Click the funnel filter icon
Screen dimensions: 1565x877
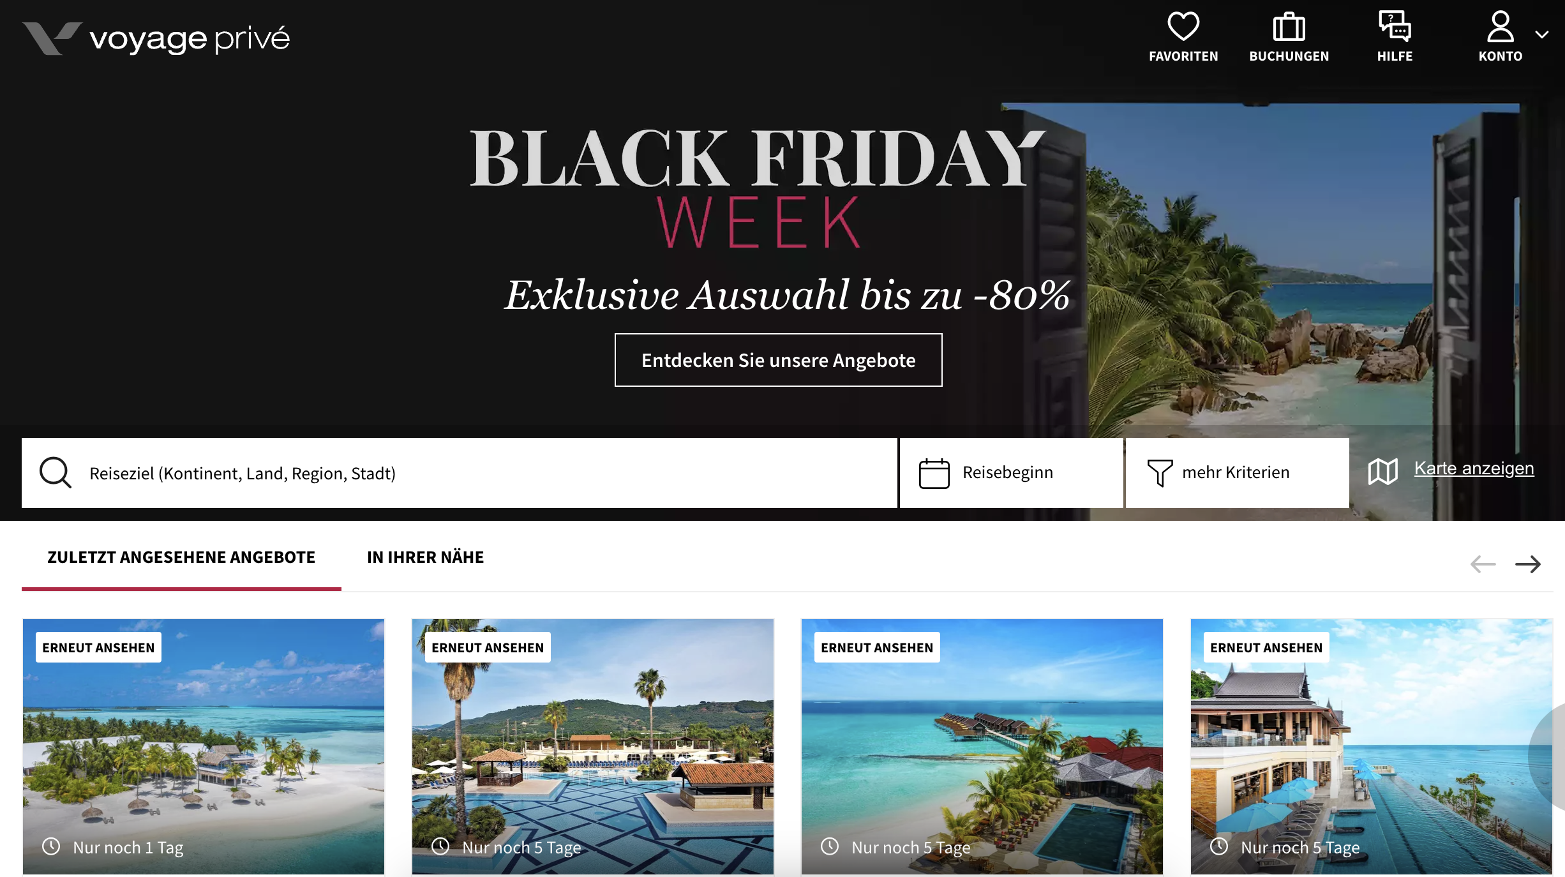click(1160, 473)
